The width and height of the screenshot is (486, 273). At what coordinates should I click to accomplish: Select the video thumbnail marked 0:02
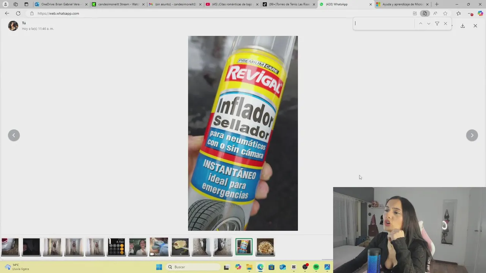point(159,247)
